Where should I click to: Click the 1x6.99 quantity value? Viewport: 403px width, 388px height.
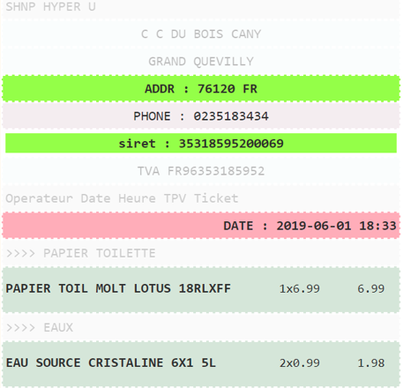coord(300,288)
